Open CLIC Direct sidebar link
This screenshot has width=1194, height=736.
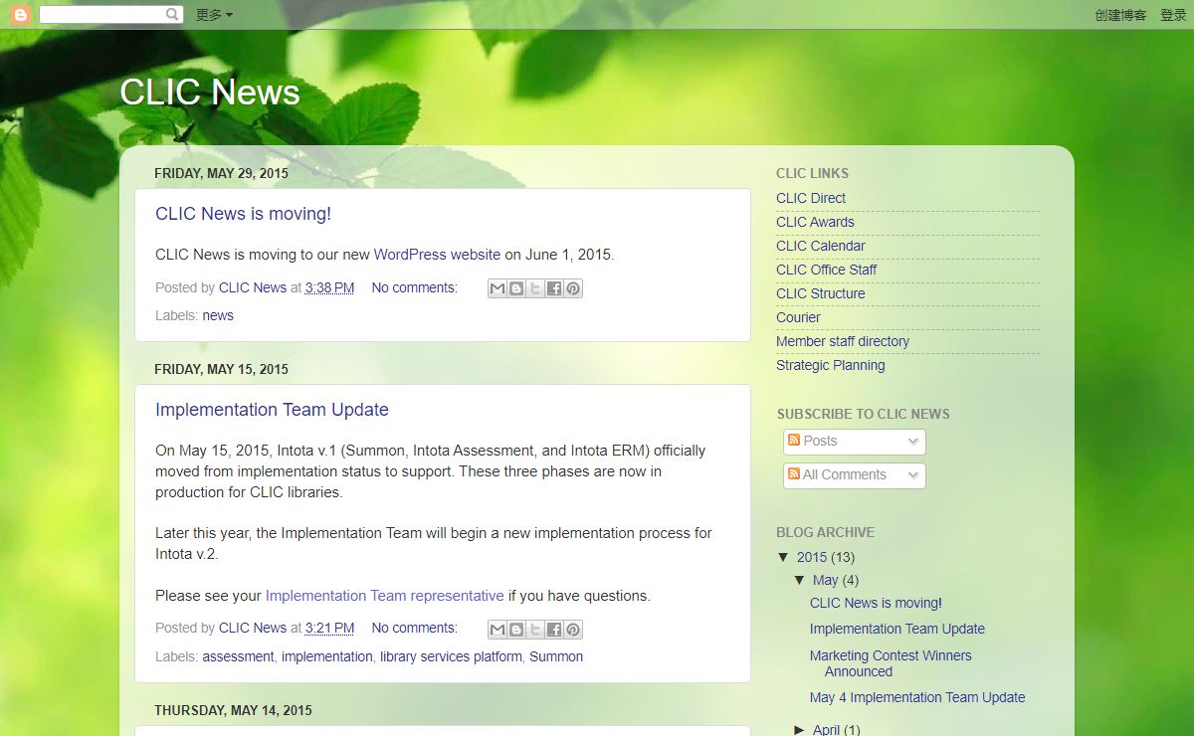[811, 198]
